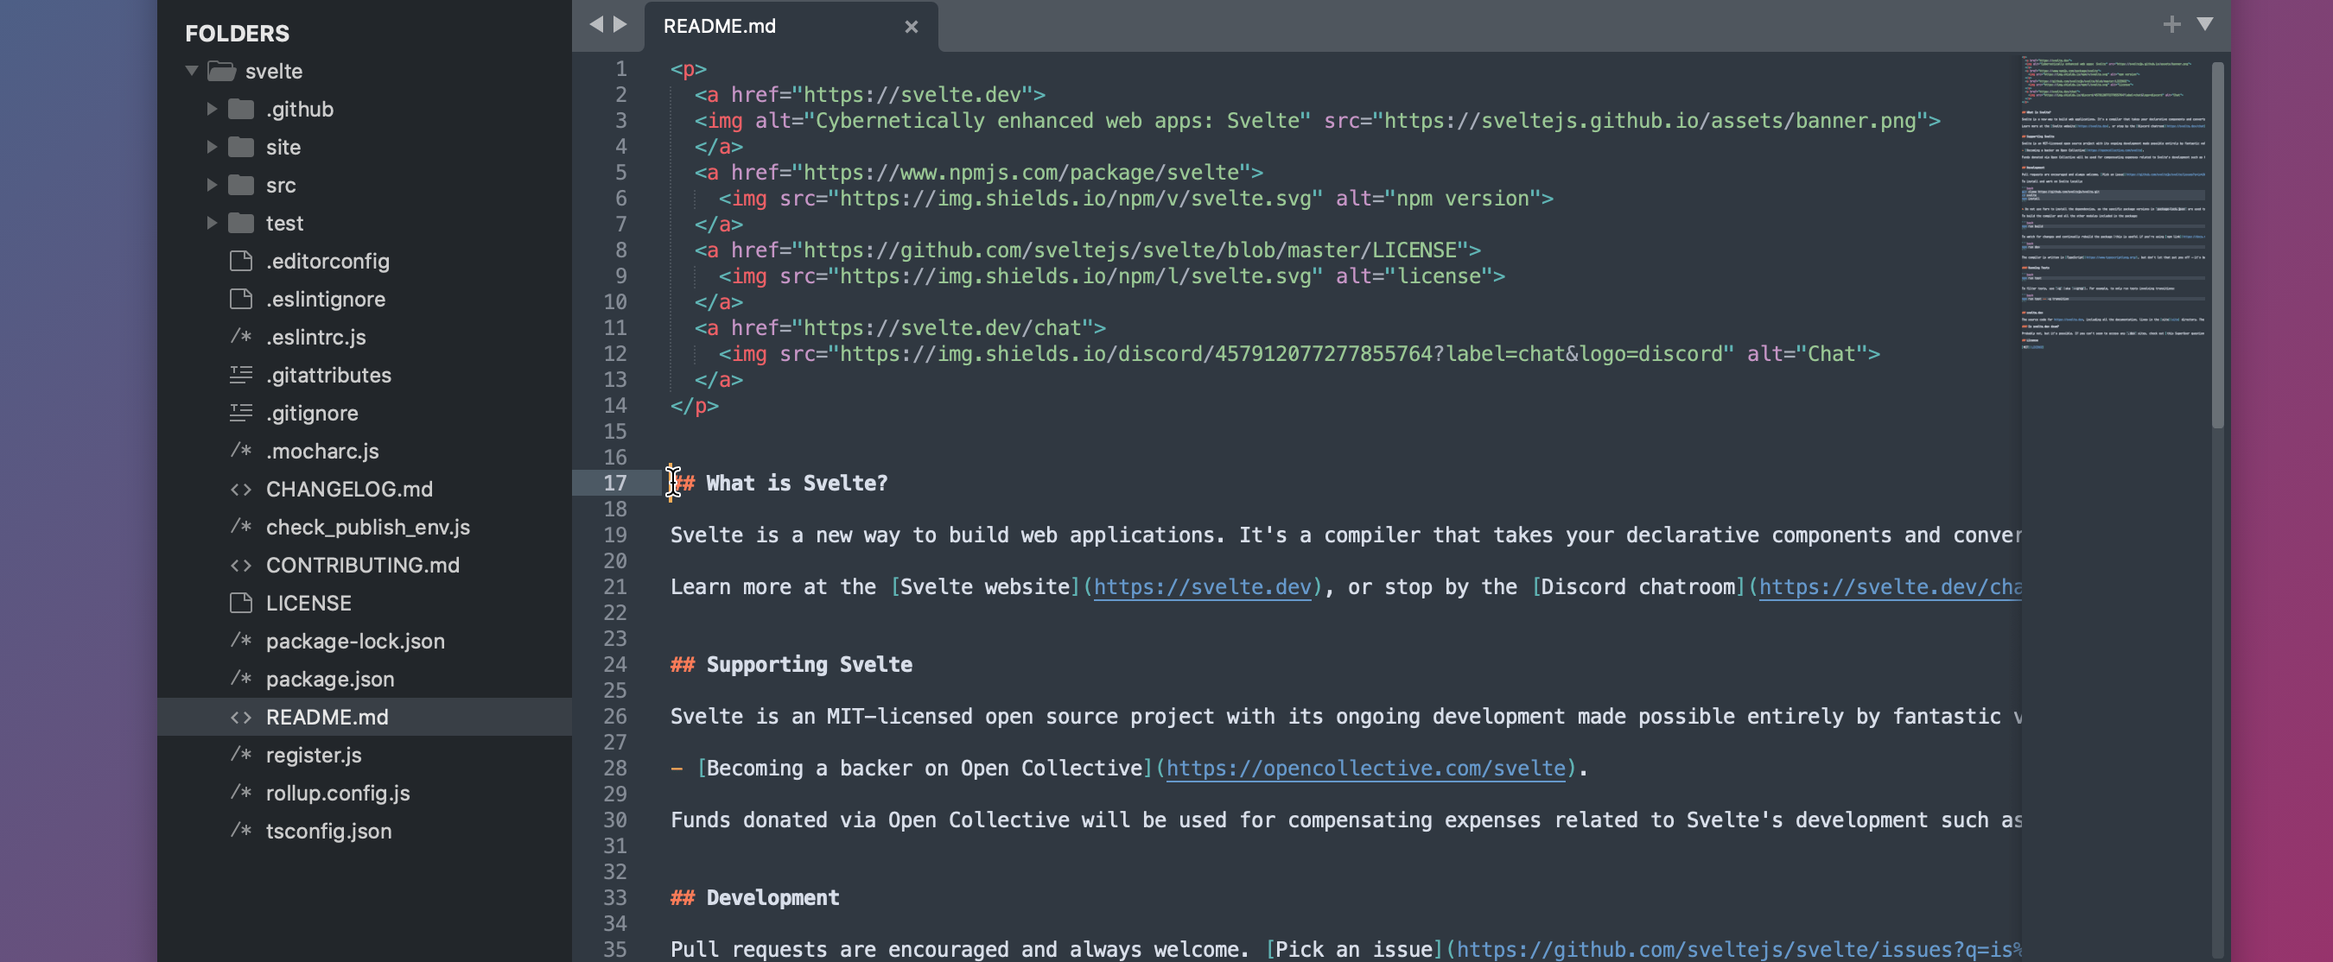Open CHANGELOG.md from the sidebar
The width and height of the screenshot is (2333, 962).
349,489
